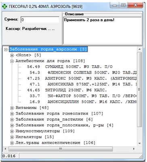Expand Заболевание горла_полоскания, р-ры [4] node
This screenshot has height=162, width=147.
click(12, 126)
